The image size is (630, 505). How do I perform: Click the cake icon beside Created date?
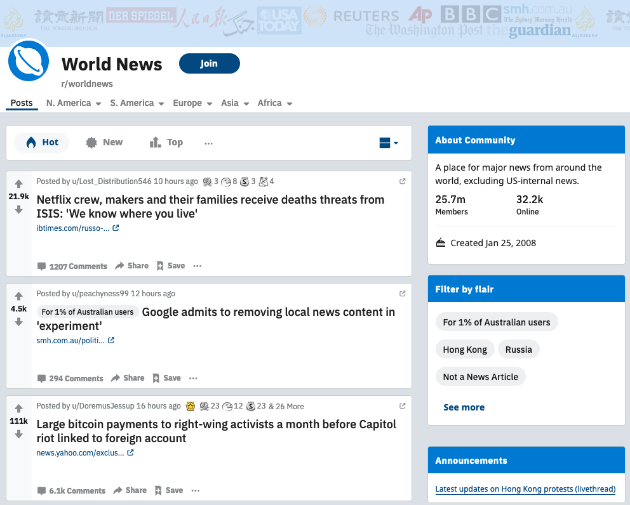441,243
